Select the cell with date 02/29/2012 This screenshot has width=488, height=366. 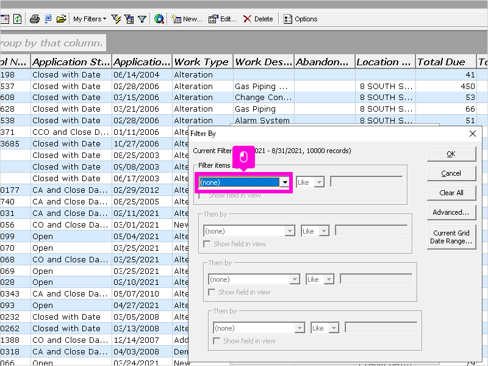tap(142, 190)
